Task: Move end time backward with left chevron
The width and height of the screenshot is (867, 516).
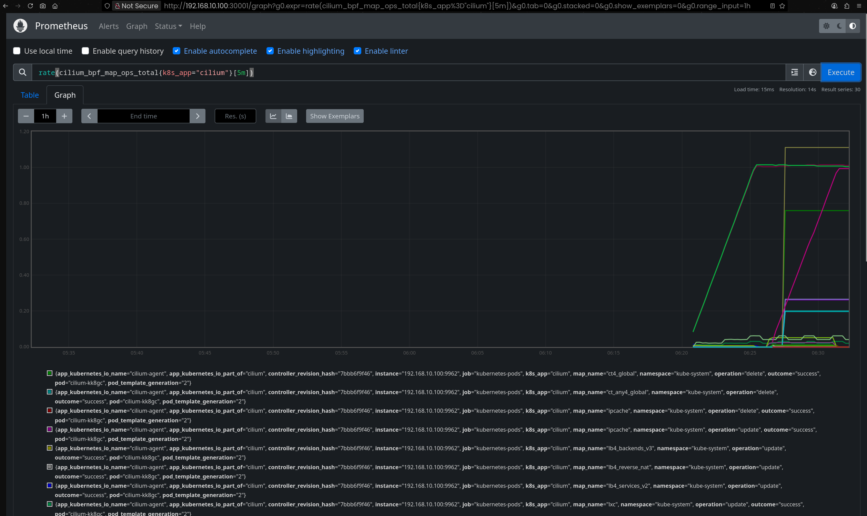Action: (x=90, y=116)
